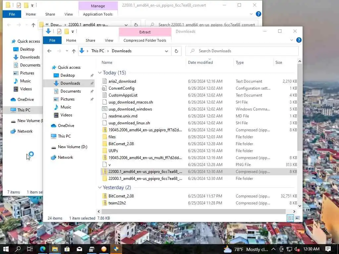Image resolution: width=339 pixels, height=254 pixels.
Task: Open Microsoft Store from taskbar
Action: click(x=67, y=249)
